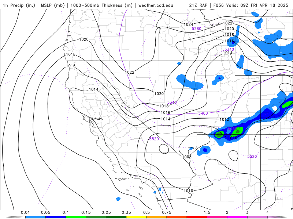The image size is (293, 219).
Task: Click the 5340 label below the 1020 Utah label
Action: (172, 102)
